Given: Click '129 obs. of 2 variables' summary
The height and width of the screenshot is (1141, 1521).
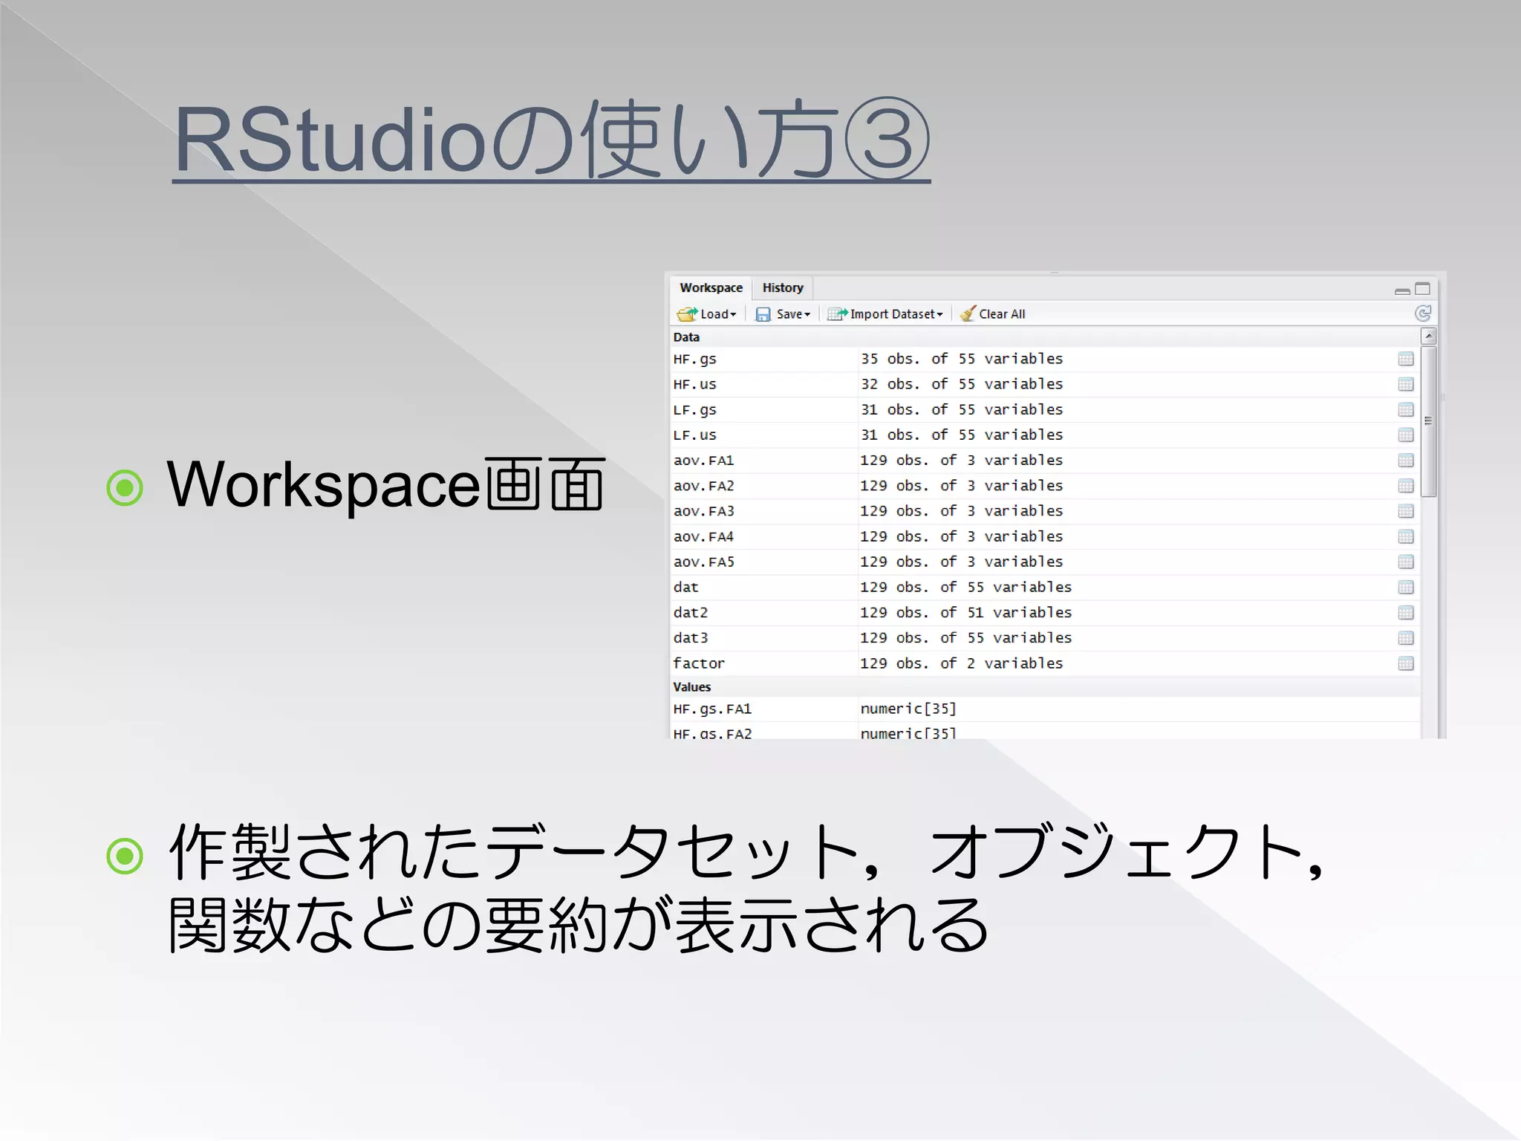Looking at the screenshot, I should pyautogui.click(x=961, y=663).
